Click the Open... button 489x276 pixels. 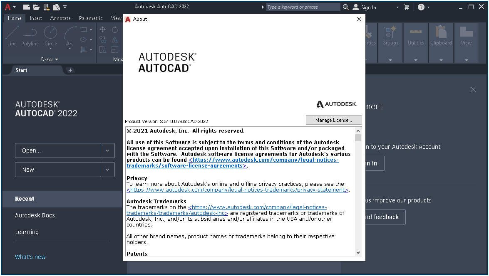[x=57, y=150]
